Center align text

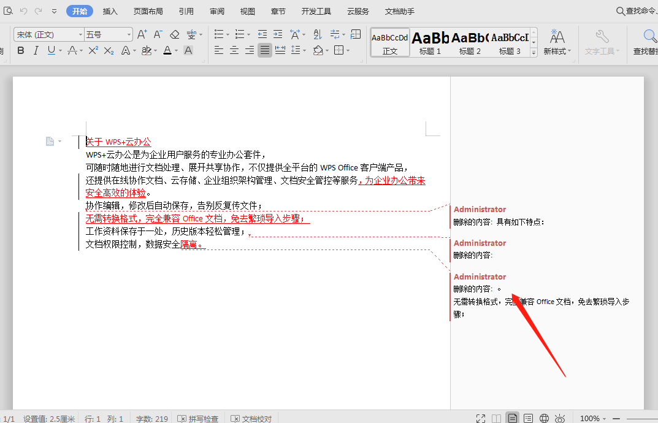click(234, 51)
